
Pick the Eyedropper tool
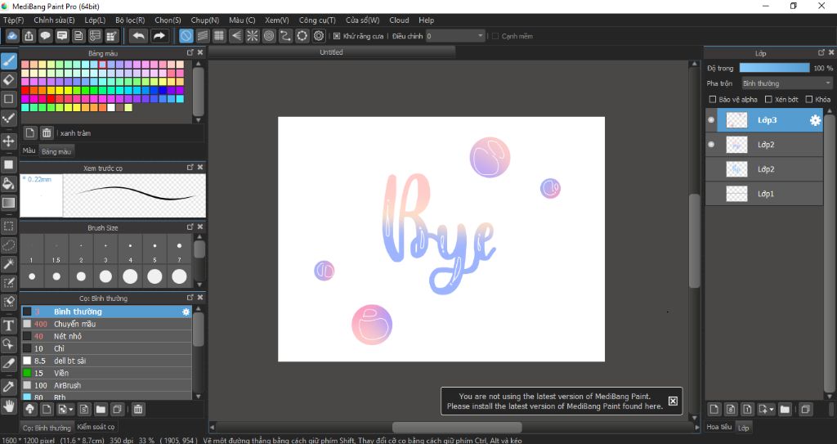(8, 386)
